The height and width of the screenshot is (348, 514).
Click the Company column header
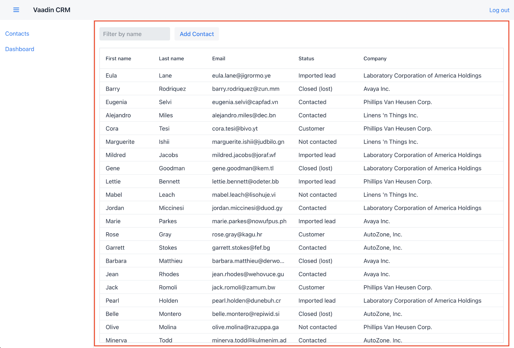(x=375, y=59)
